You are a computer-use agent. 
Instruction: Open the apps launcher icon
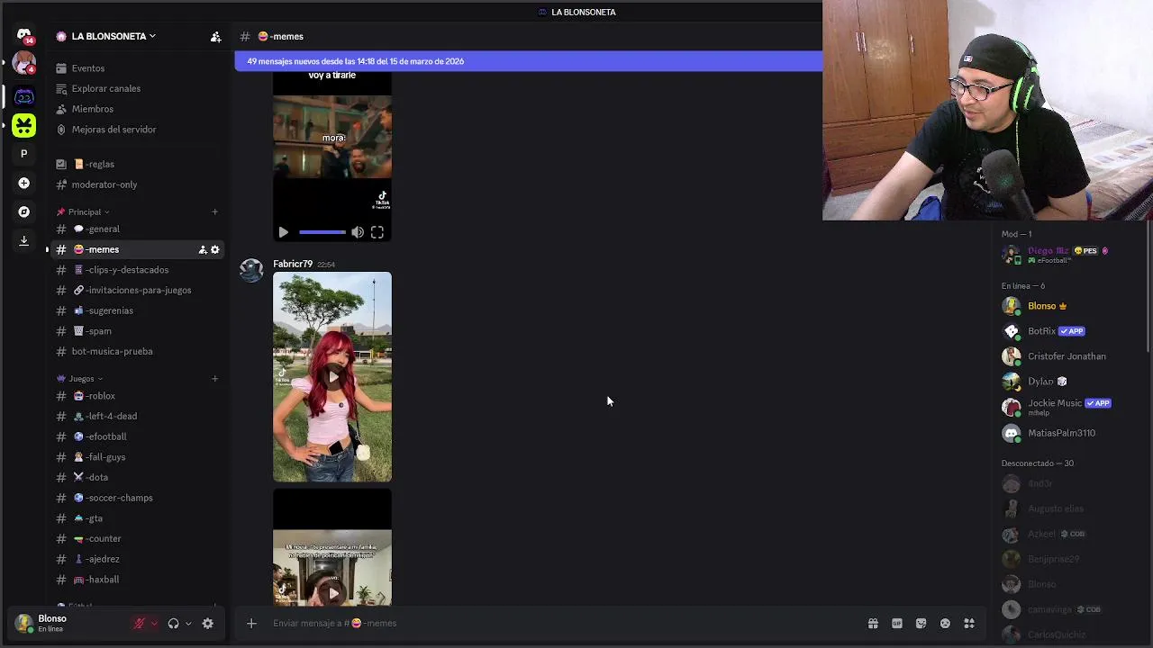click(x=969, y=623)
